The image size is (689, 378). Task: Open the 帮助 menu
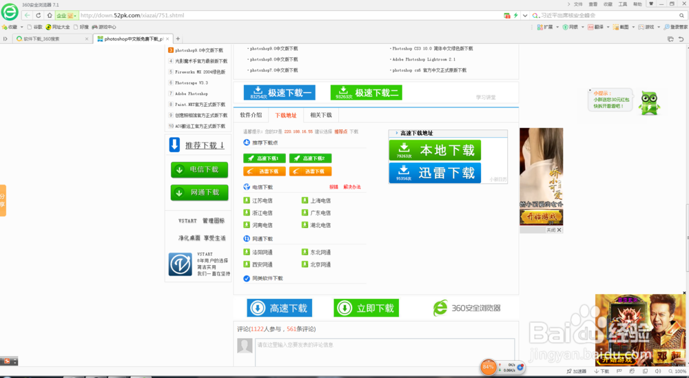pos(637,4)
